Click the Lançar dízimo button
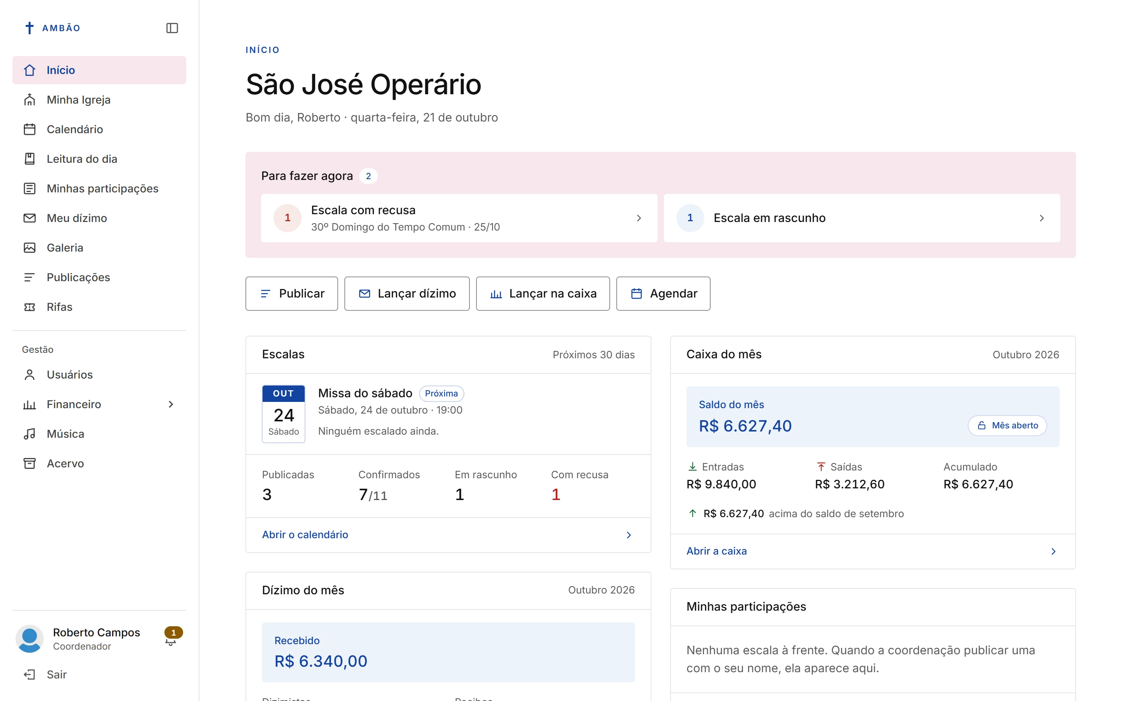Viewport: 1122px width, 701px height. coord(407,294)
